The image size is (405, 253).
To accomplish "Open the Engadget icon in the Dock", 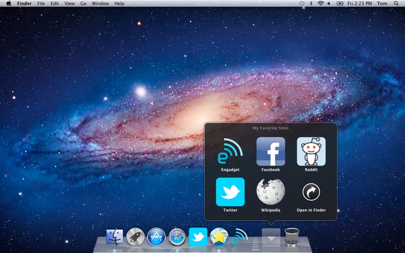I will point(239,237).
